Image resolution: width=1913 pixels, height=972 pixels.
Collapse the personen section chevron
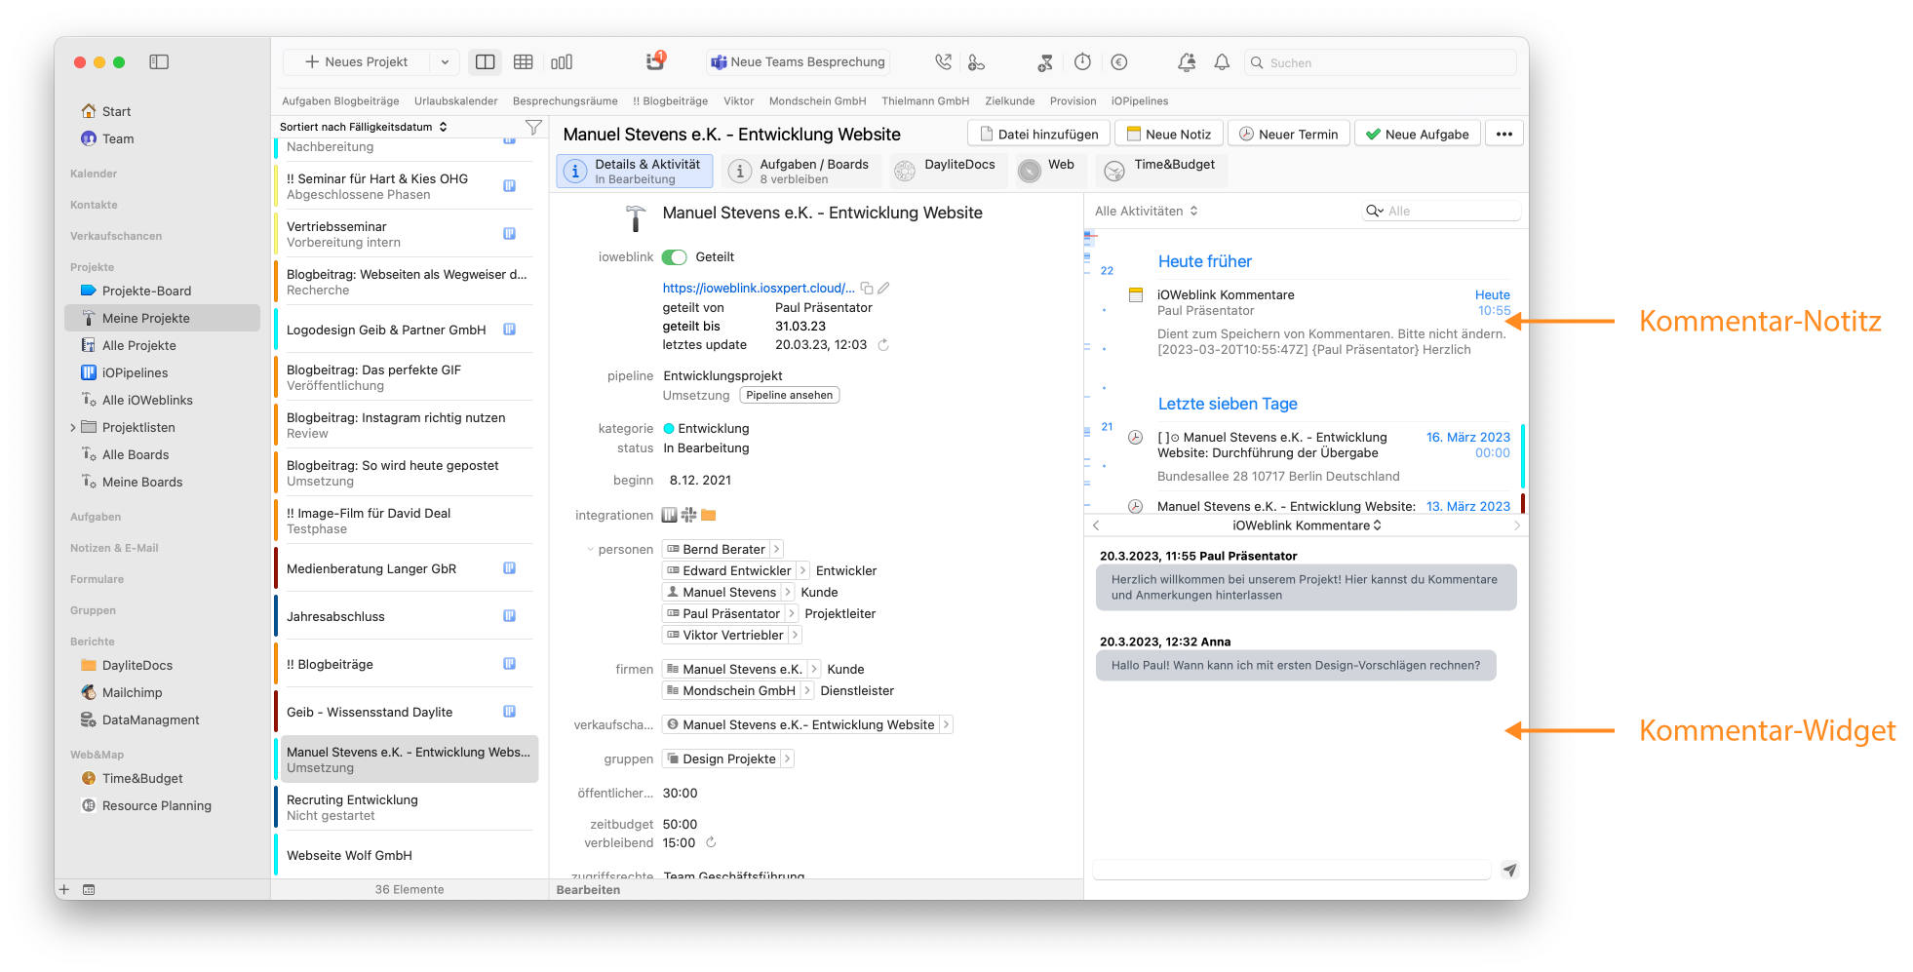click(x=590, y=550)
